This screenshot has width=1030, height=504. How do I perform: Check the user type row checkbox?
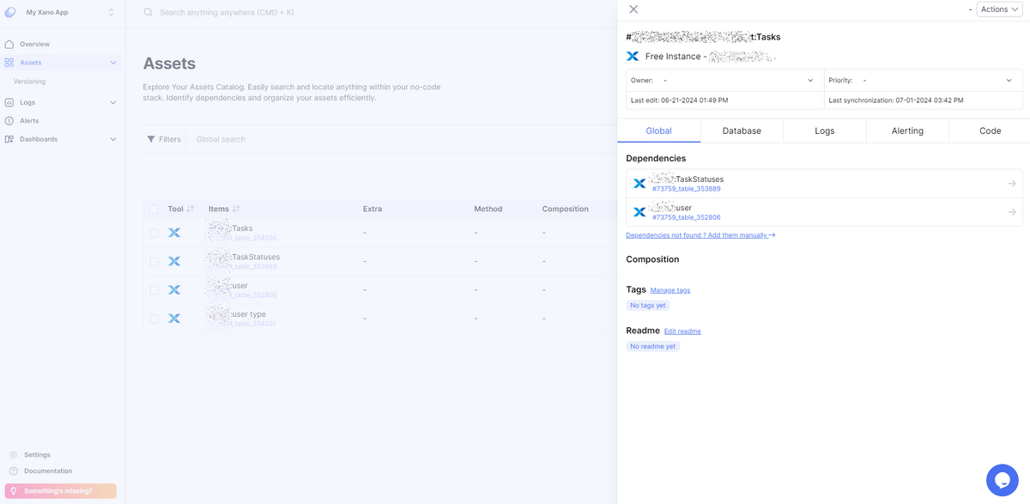tap(154, 319)
